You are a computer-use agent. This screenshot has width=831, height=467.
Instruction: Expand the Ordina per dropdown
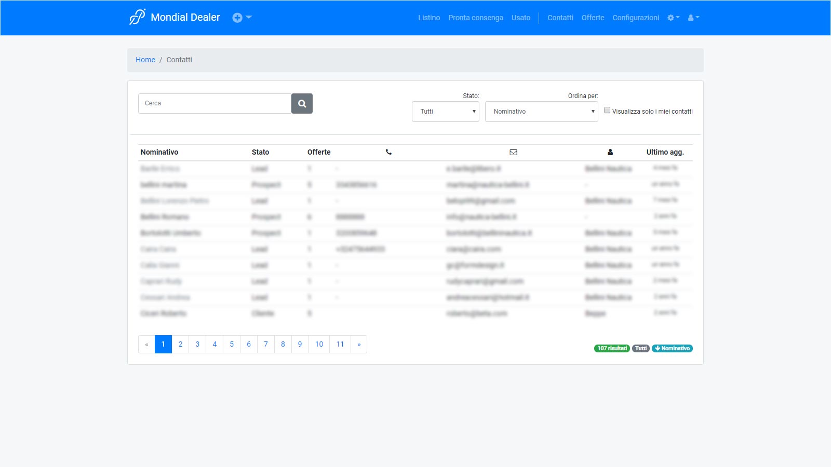click(x=541, y=112)
